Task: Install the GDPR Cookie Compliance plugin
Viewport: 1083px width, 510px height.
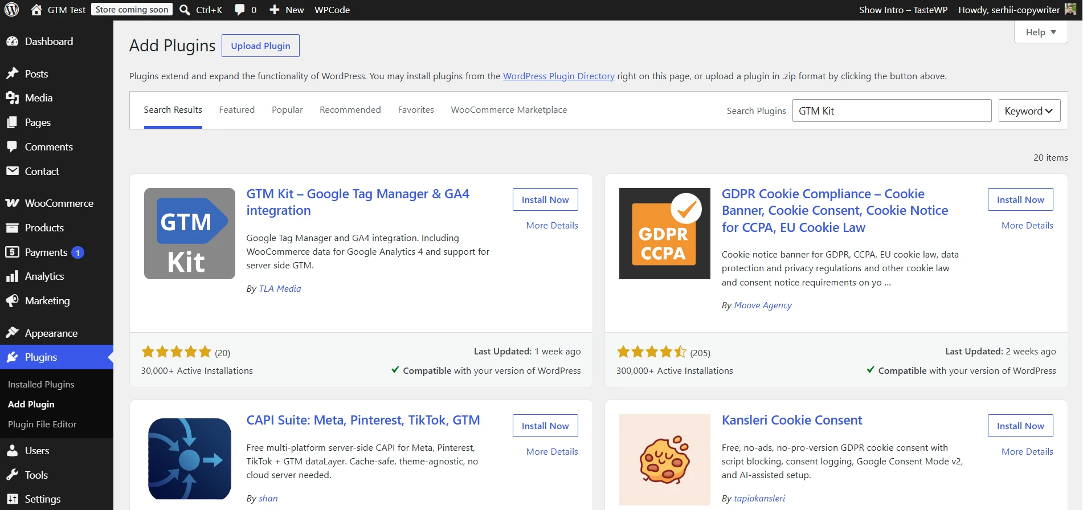Action: click(1020, 199)
